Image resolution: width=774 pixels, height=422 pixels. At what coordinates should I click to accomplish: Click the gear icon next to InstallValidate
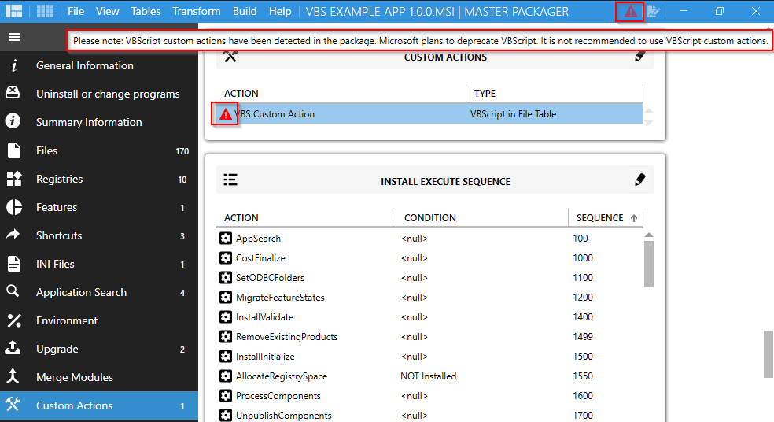[226, 316]
